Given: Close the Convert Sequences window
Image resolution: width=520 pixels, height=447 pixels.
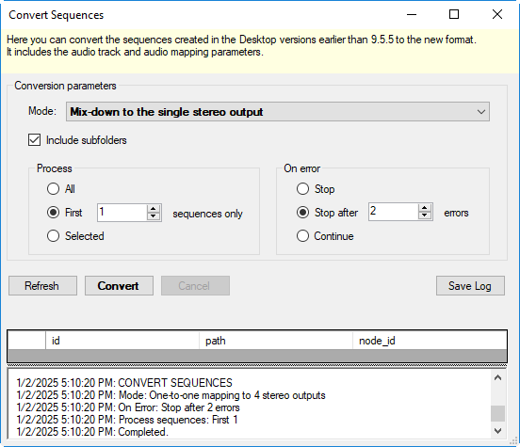Looking at the screenshot, I should point(497,14).
